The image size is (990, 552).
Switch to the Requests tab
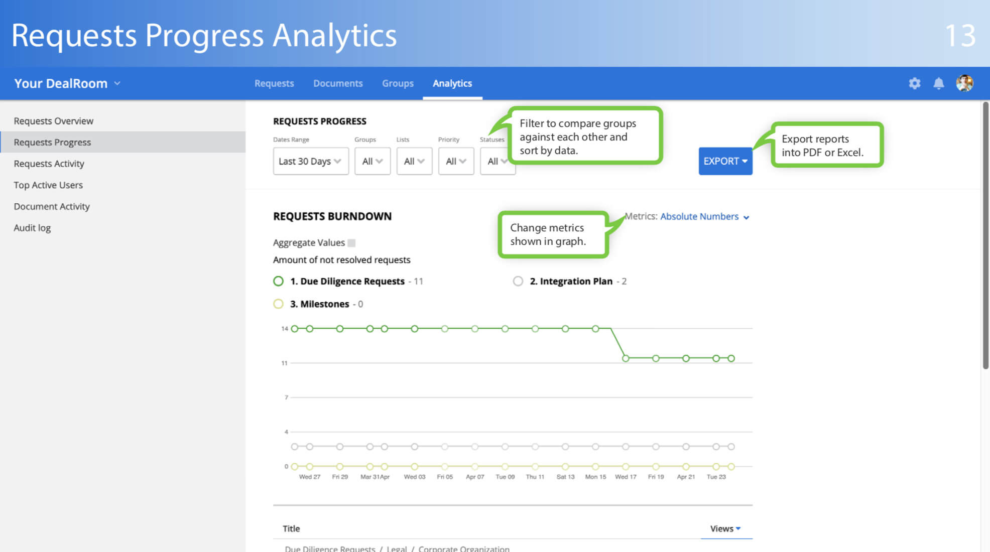point(274,83)
